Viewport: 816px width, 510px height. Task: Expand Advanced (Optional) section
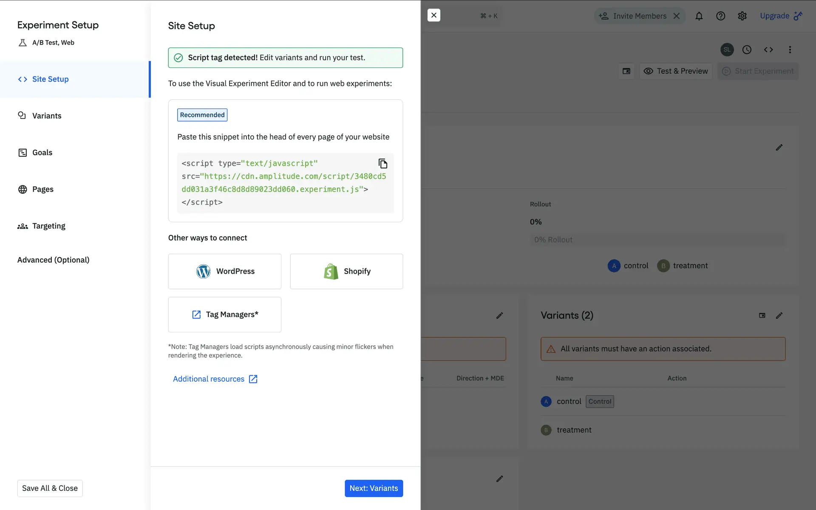point(53,260)
